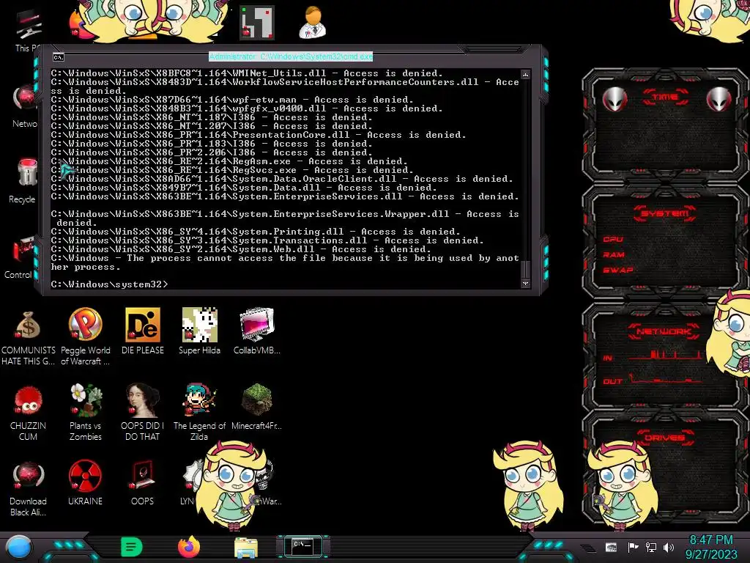Open the Recycle Bin desktop icon

point(24,181)
